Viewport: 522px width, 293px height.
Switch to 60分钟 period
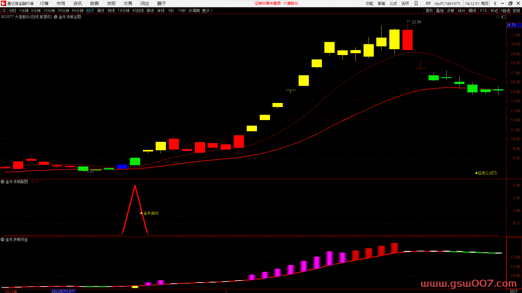pos(78,11)
